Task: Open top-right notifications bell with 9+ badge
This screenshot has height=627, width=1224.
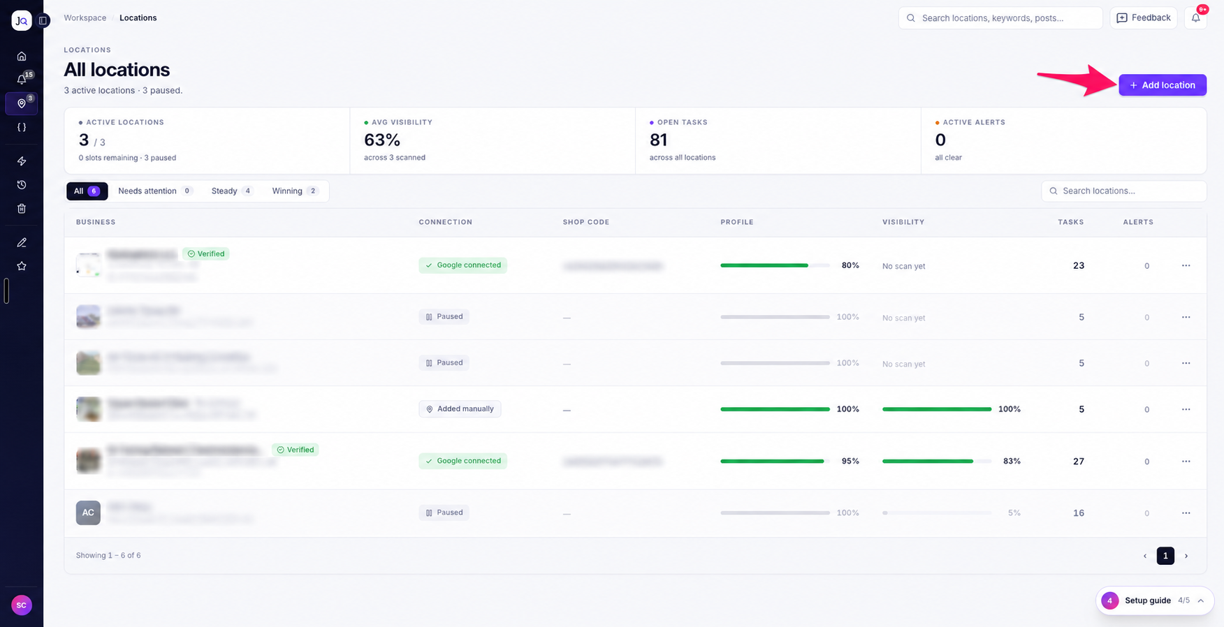Action: coord(1196,18)
